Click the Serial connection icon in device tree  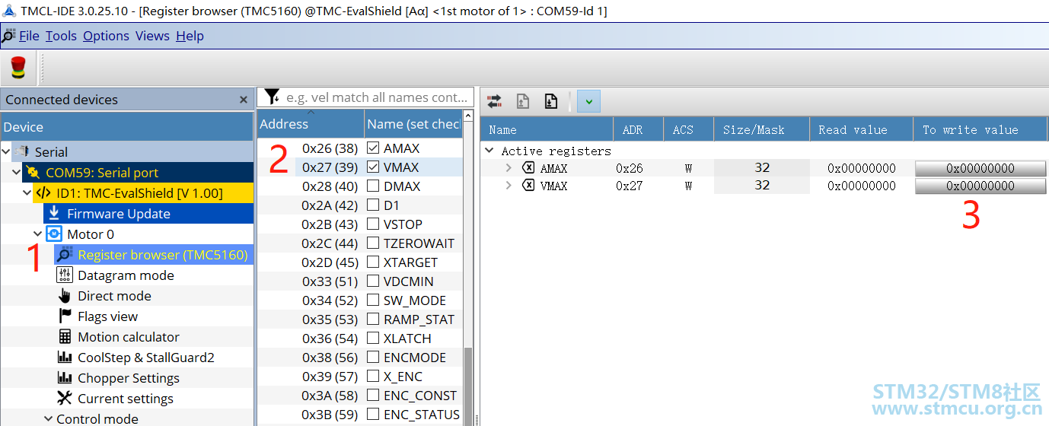coord(22,152)
